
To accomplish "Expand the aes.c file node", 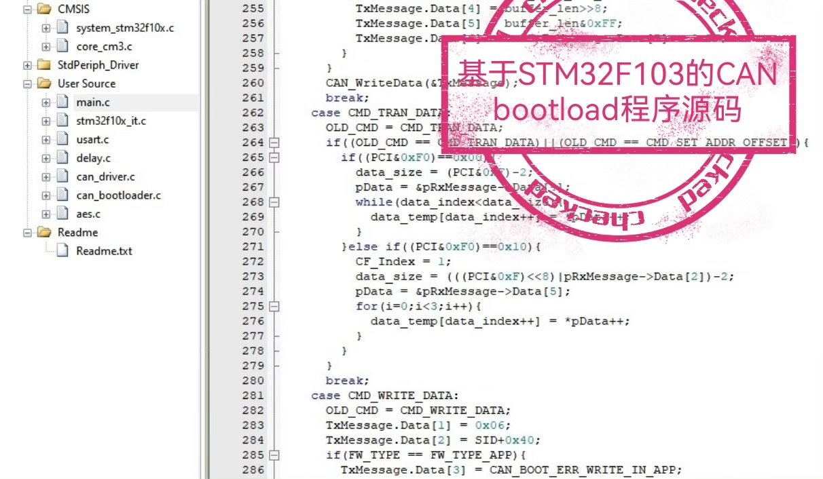I will coord(46,214).
